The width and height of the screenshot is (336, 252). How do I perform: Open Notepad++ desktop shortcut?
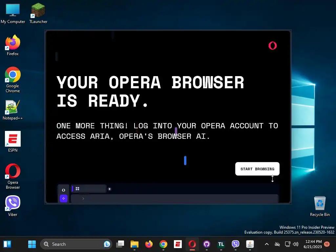13,110
